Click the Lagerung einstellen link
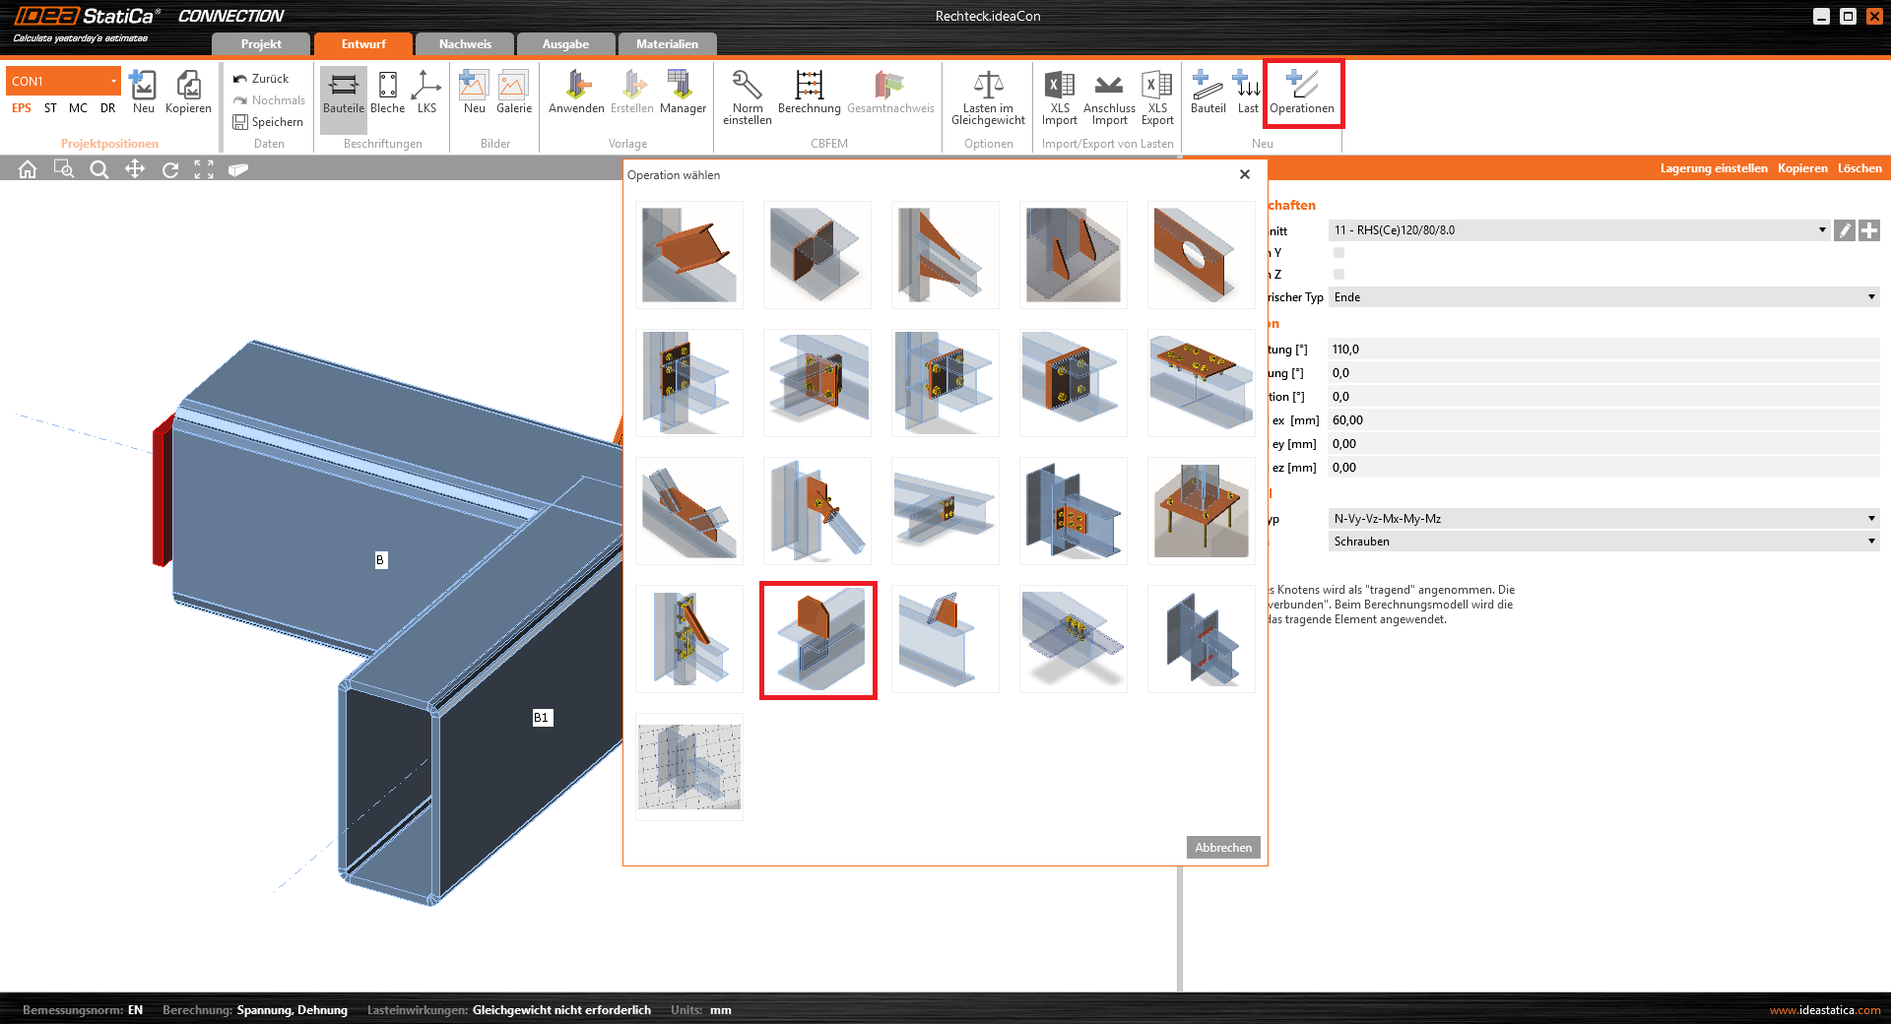Viewport: 1891px width, 1024px height. click(1713, 168)
